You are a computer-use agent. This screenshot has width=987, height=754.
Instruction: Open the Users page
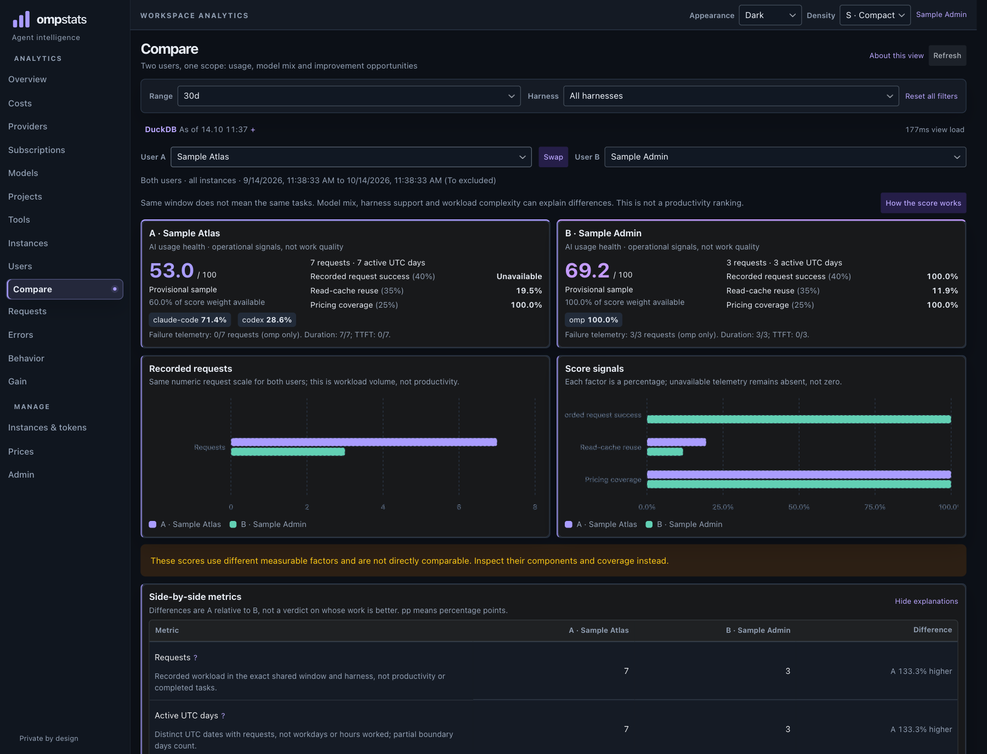[x=20, y=267]
